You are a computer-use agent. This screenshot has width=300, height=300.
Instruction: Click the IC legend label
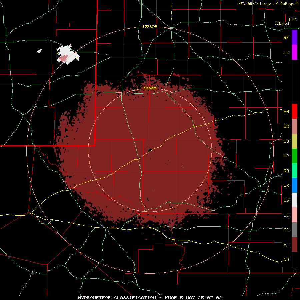tap(286, 215)
